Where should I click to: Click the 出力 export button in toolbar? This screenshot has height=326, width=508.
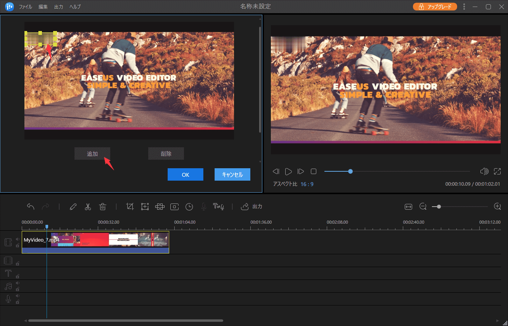[x=251, y=207]
